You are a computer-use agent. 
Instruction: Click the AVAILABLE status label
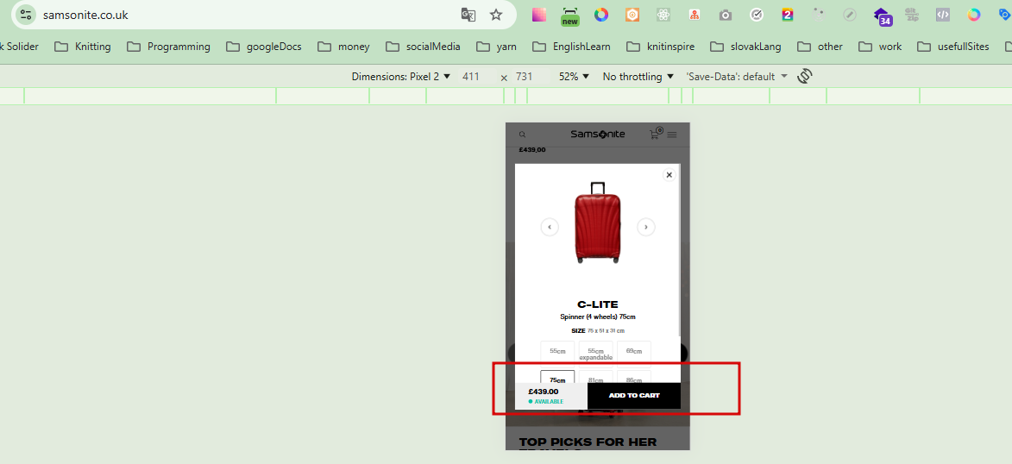(x=546, y=401)
